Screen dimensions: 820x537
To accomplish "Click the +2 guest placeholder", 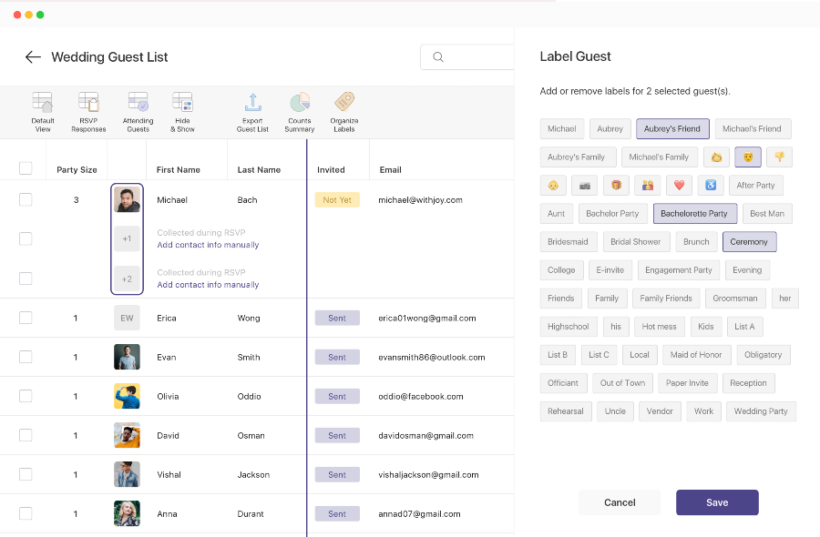I will 127,279.
